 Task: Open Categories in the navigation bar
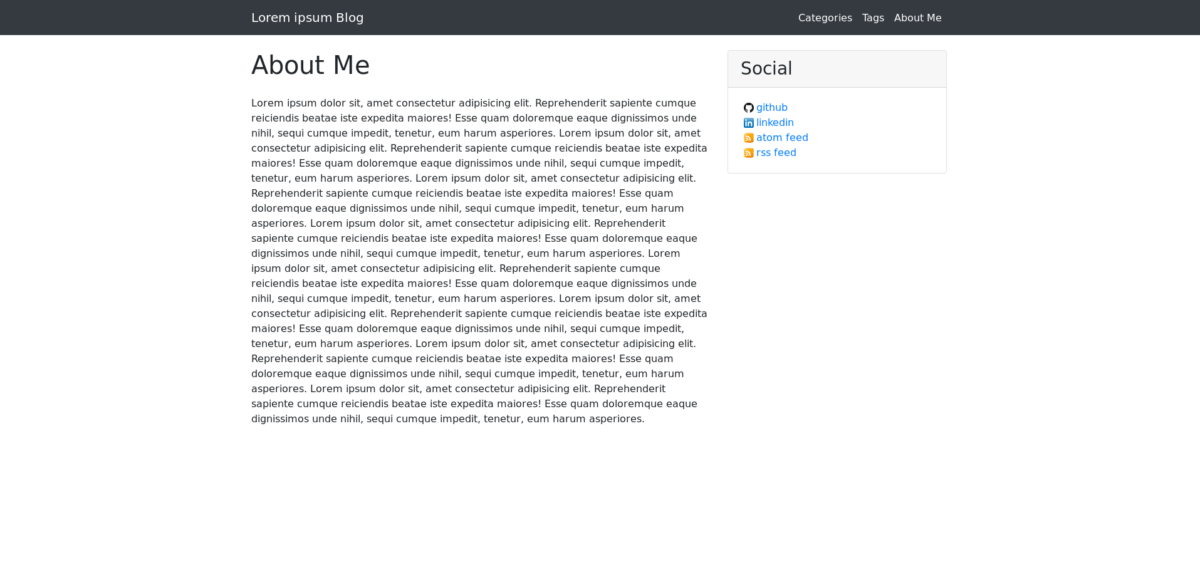[825, 18]
